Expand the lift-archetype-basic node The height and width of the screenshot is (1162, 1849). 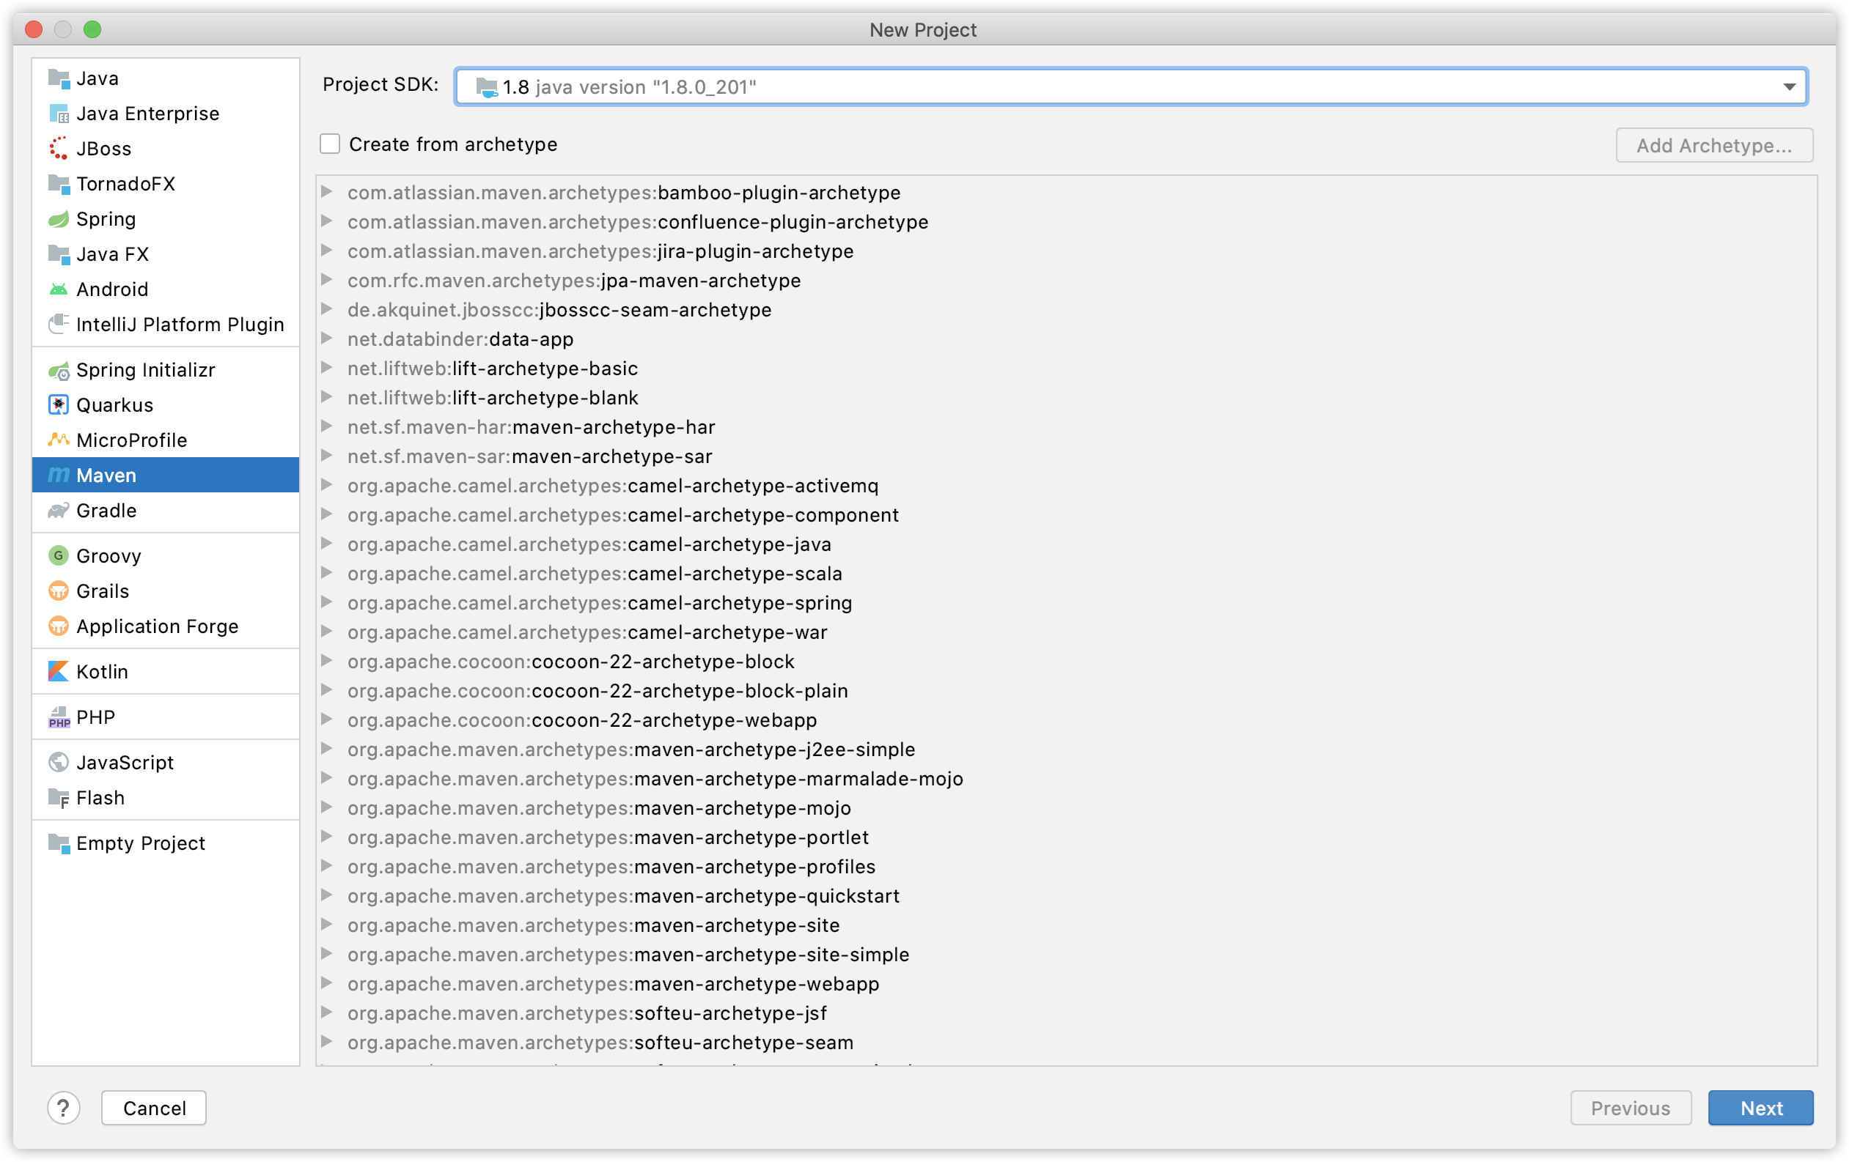pyautogui.click(x=327, y=369)
